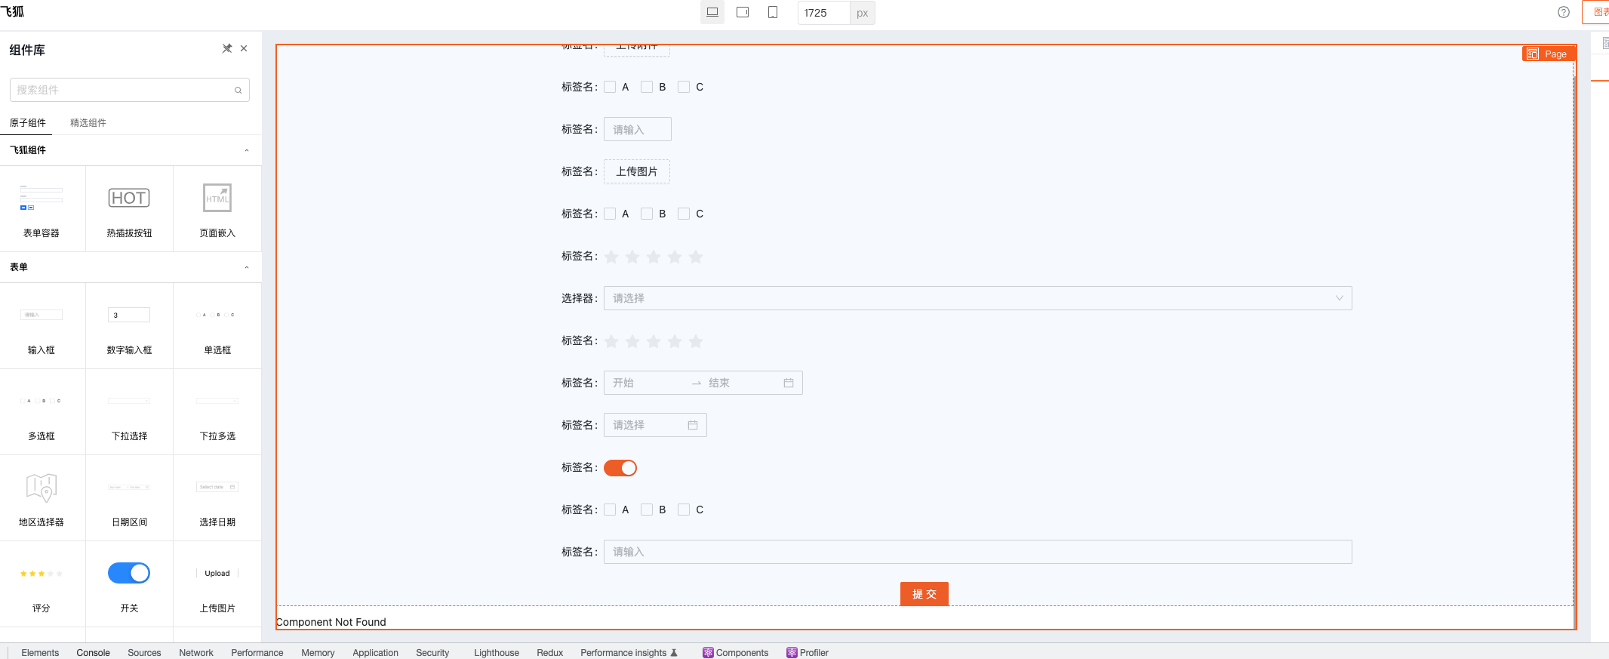Open the 选择器 请选择 dropdown
This screenshot has width=1609, height=659.
coord(977,298)
